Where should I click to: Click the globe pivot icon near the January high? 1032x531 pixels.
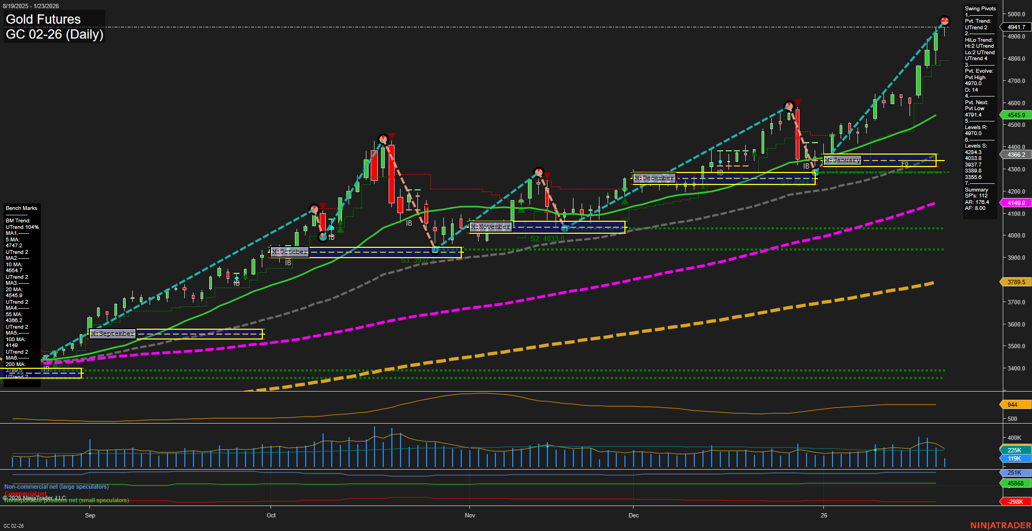coord(788,106)
